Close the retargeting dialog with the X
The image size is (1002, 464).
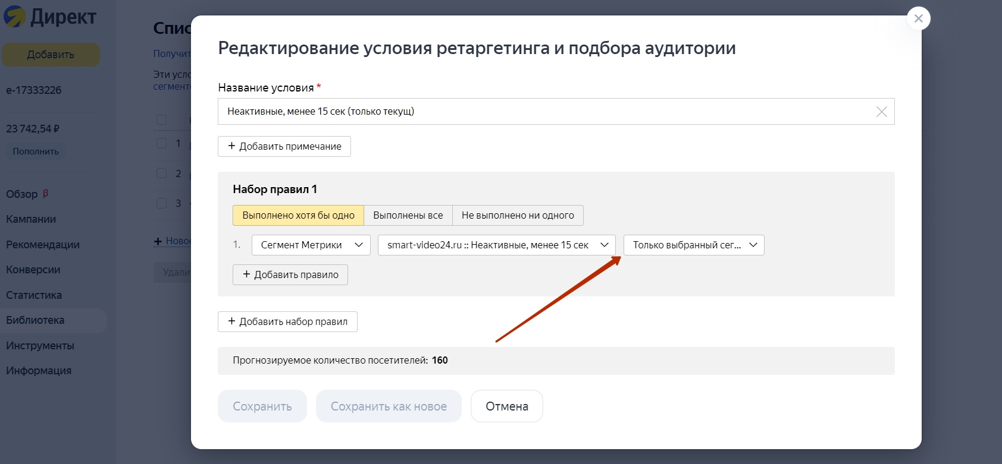[918, 18]
